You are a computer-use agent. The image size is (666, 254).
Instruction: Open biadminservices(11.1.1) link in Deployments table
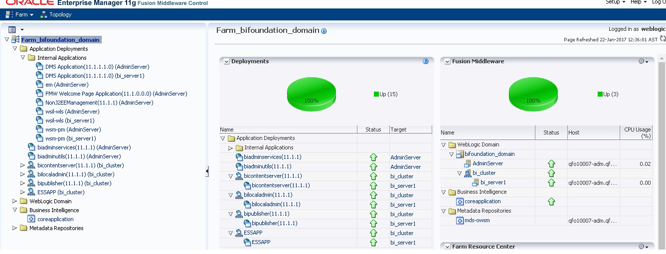tap(273, 157)
